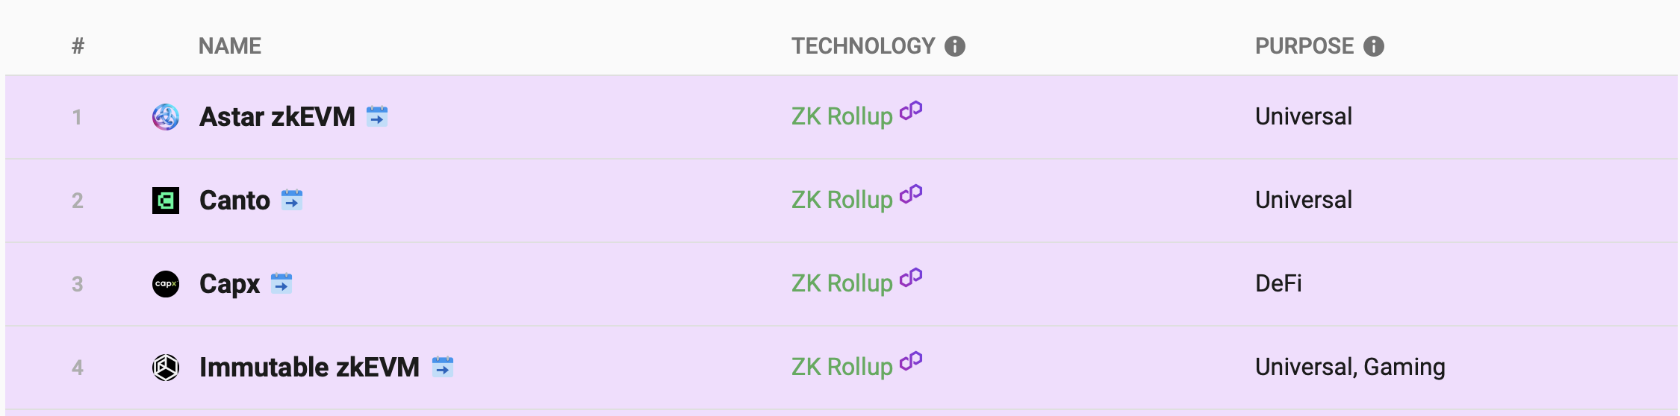Click the Capx black circle logo
1680x416 pixels.
pyautogui.click(x=166, y=284)
